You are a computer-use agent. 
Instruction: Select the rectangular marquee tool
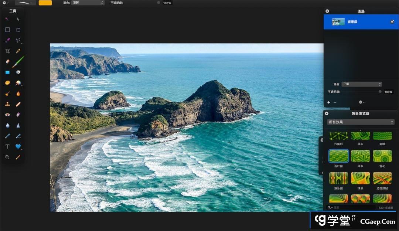click(7, 30)
